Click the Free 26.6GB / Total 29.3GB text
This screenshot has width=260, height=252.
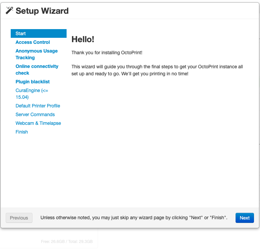(x=67, y=242)
